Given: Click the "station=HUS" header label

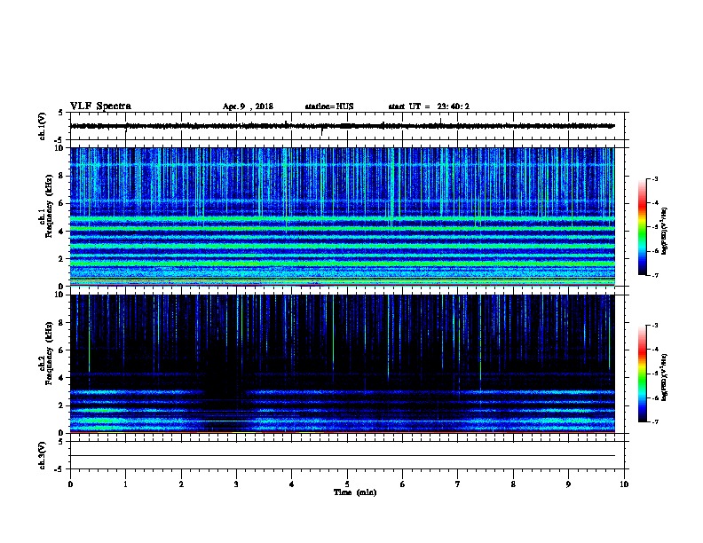Looking at the screenshot, I should point(329,106).
